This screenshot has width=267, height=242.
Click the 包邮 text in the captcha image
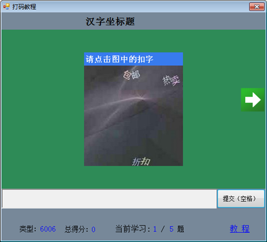coord(131,75)
